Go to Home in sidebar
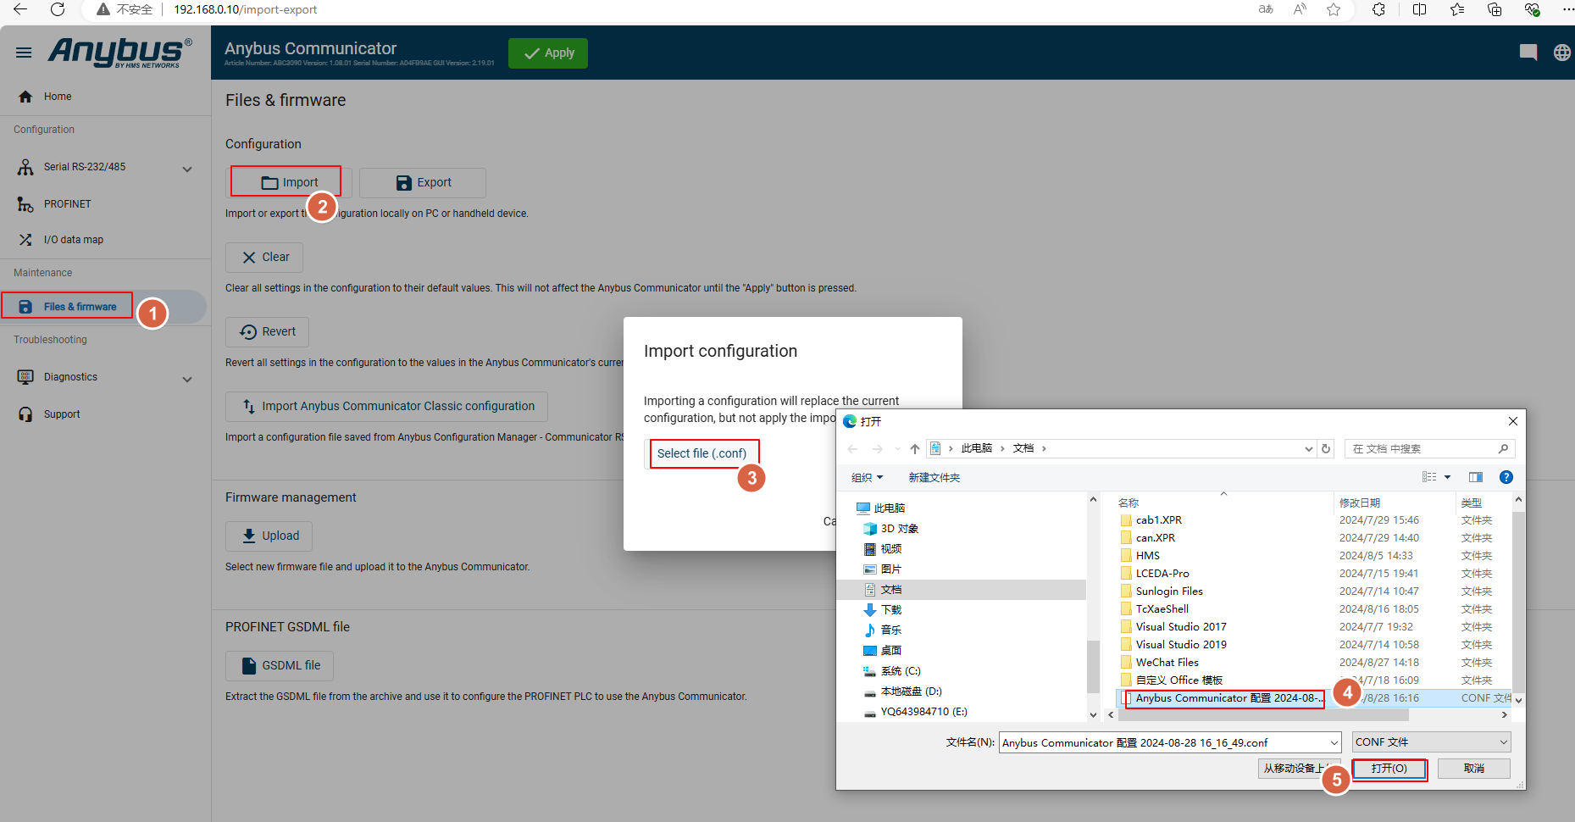Viewport: 1575px width, 822px height. pyautogui.click(x=58, y=97)
